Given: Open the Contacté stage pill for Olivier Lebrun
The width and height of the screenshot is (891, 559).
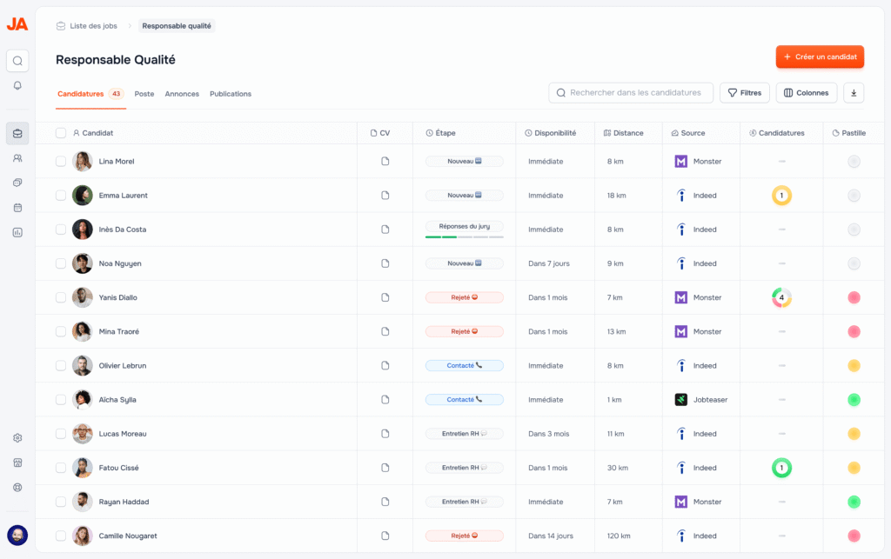Looking at the screenshot, I should tap(465, 365).
